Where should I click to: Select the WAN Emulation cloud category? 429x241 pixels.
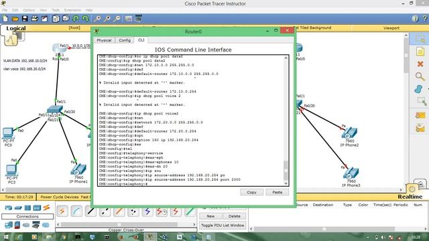coord(26,225)
